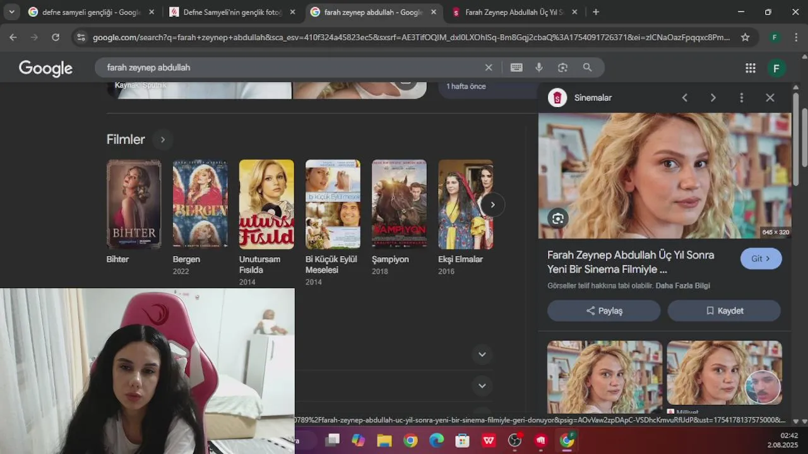Search by image with the Lens icon
This screenshot has width=808, height=454.
tap(562, 67)
